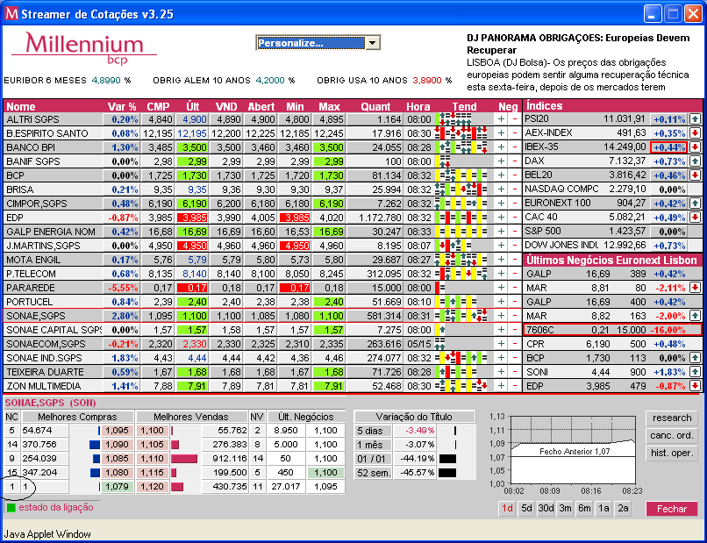This screenshot has height=543, width=707.
Task: Click the Nome column header
Action: click(x=21, y=106)
